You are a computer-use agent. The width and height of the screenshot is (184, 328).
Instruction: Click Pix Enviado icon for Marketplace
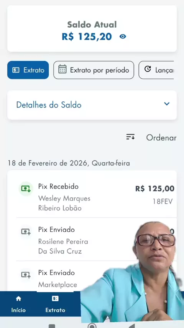(x=26, y=275)
